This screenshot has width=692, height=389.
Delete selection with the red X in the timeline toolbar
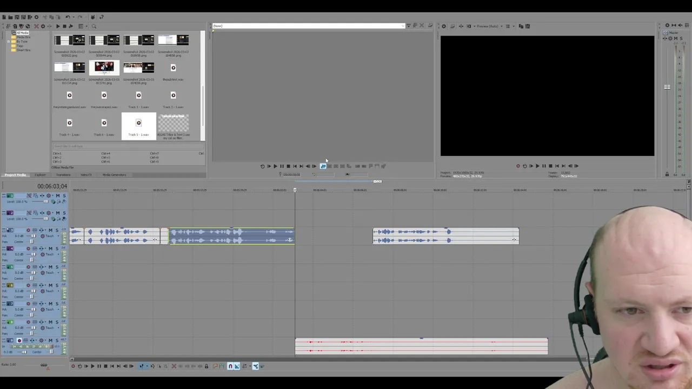coord(174,366)
